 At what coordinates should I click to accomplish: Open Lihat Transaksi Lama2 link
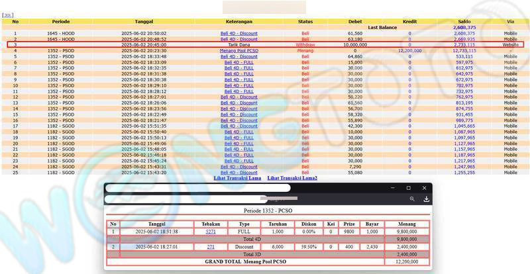292,178
